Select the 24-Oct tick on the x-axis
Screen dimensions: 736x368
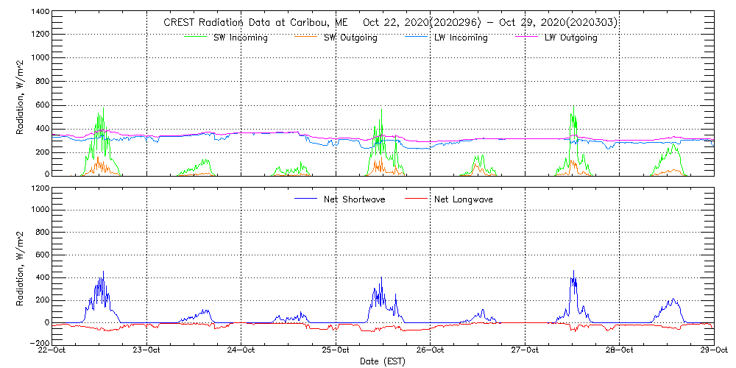pyautogui.click(x=241, y=352)
